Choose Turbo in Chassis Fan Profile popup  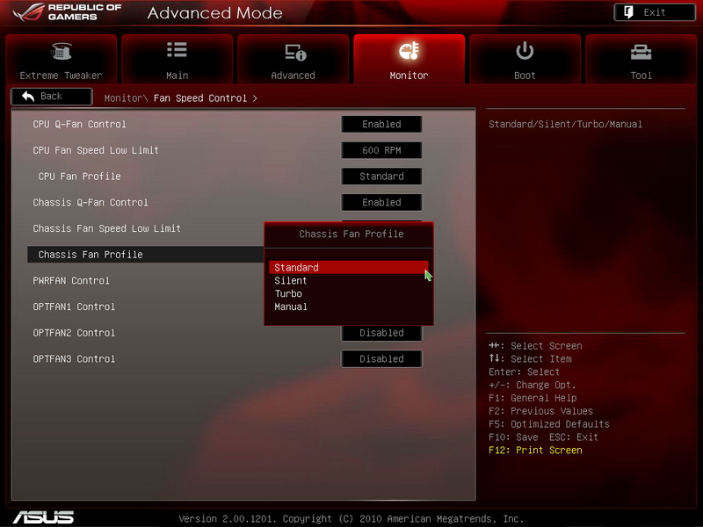click(x=288, y=293)
